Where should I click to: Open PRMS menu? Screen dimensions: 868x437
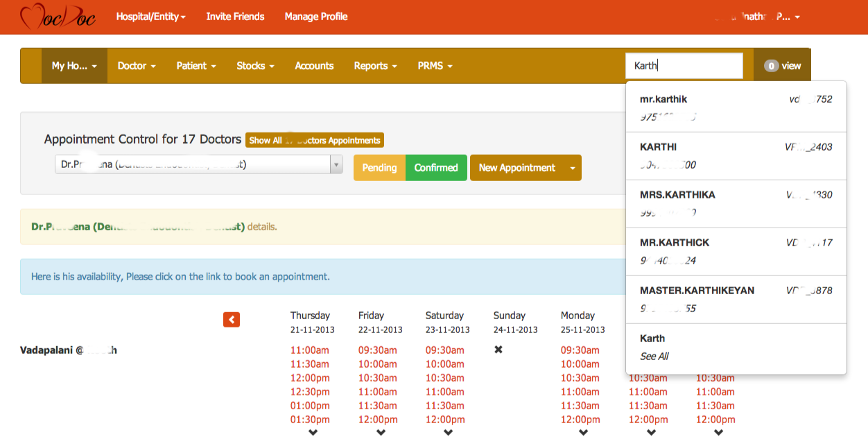coord(435,66)
